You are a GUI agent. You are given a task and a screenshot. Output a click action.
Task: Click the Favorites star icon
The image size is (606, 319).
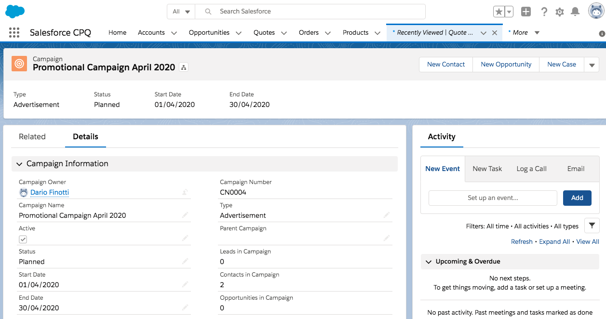pos(499,12)
